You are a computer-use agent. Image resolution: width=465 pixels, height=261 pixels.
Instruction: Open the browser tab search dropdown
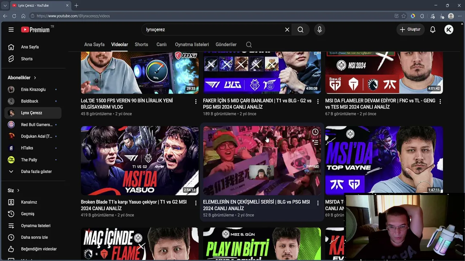[x=5, y=5]
